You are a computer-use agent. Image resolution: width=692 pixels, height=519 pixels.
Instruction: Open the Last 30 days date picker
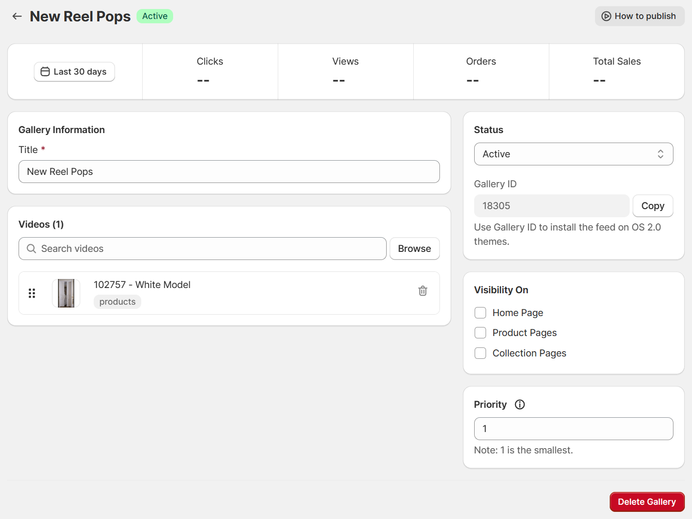point(74,72)
